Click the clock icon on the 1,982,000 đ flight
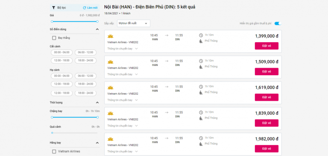 click(201, 138)
